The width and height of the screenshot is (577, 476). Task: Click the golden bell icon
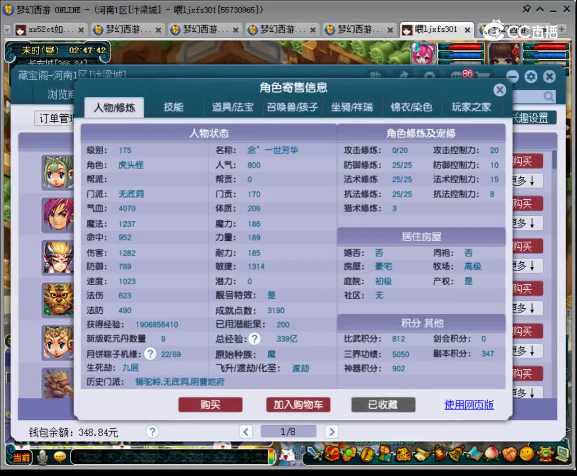[456, 453]
